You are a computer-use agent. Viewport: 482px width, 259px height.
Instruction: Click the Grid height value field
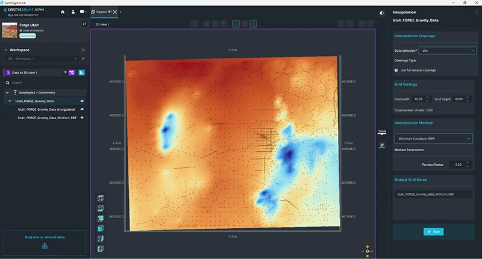(459, 99)
